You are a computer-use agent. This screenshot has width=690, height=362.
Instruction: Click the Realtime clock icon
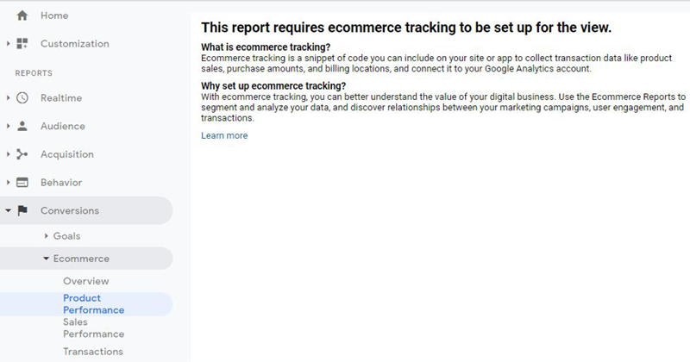tap(22, 97)
